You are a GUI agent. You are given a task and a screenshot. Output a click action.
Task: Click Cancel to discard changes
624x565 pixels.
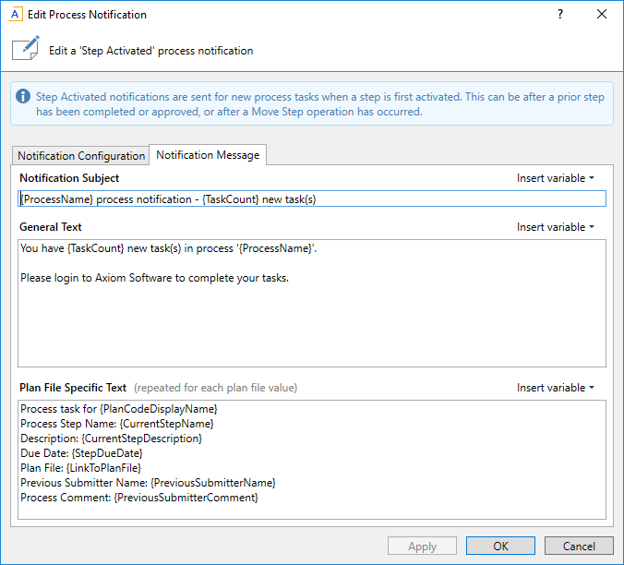click(x=579, y=546)
